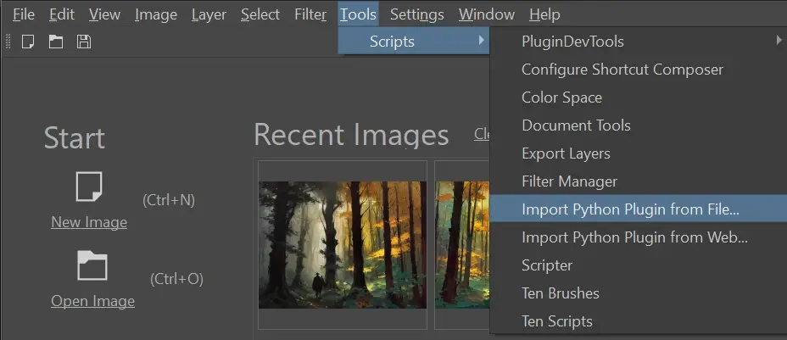Click the Open file toolbar icon
787x340 pixels.
click(56, 42)
